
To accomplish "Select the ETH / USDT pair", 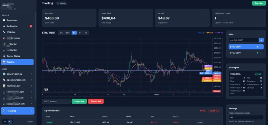I will click(246, 47).
